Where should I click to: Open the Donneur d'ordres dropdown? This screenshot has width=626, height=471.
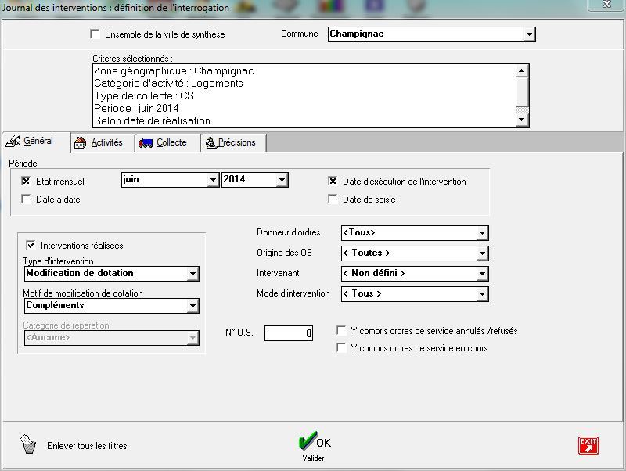coord(482,233)
